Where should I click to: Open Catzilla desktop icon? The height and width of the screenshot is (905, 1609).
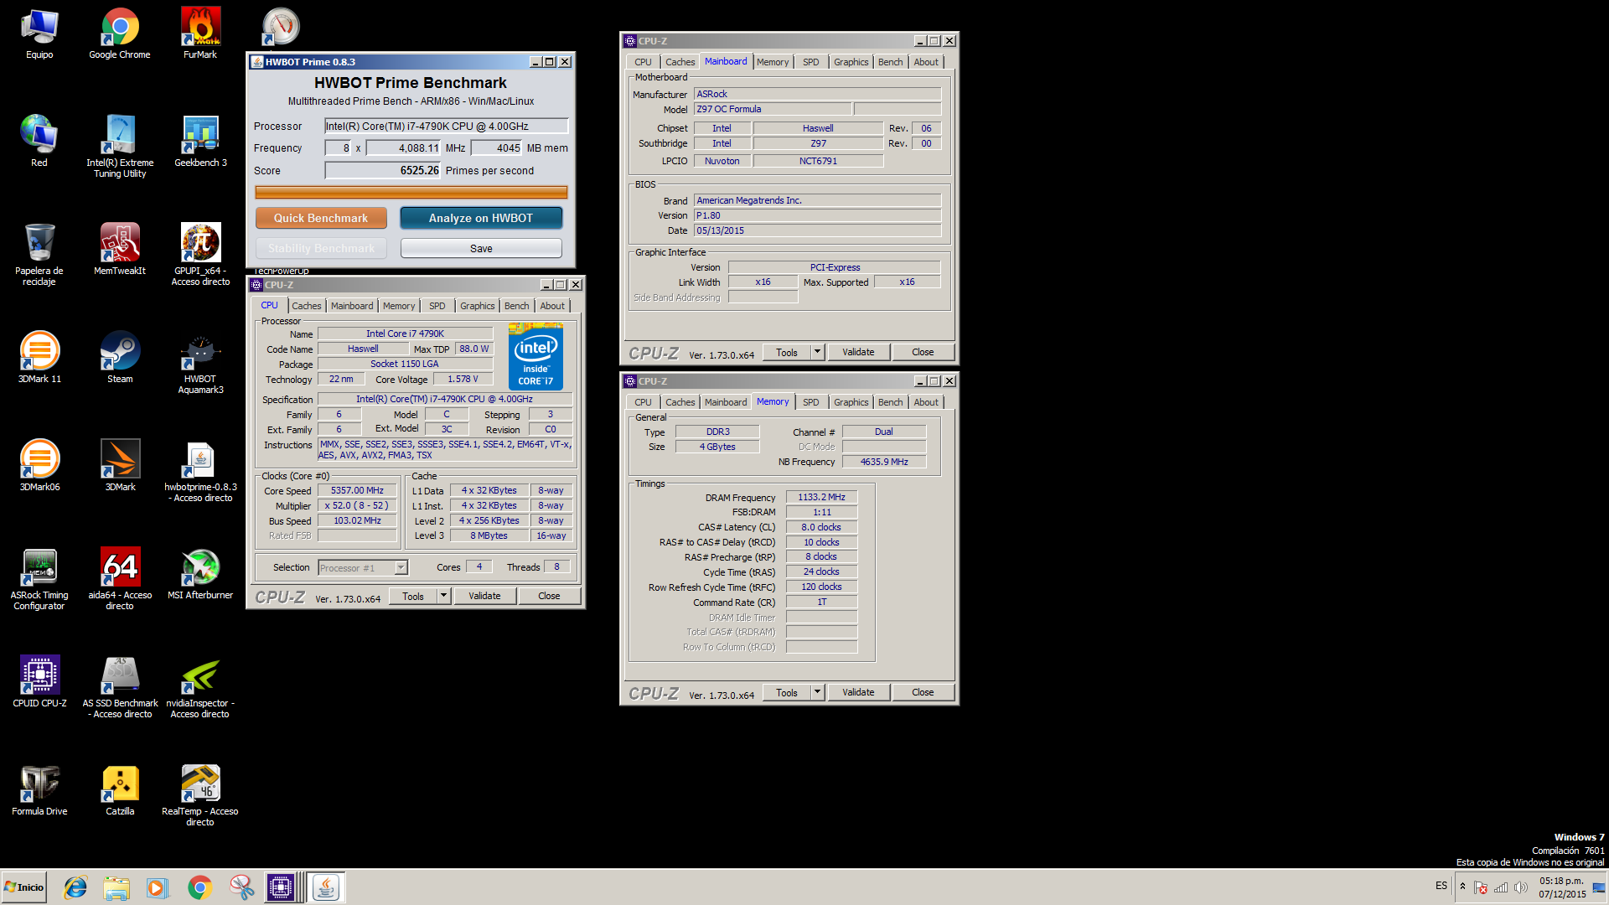[120, 789]
